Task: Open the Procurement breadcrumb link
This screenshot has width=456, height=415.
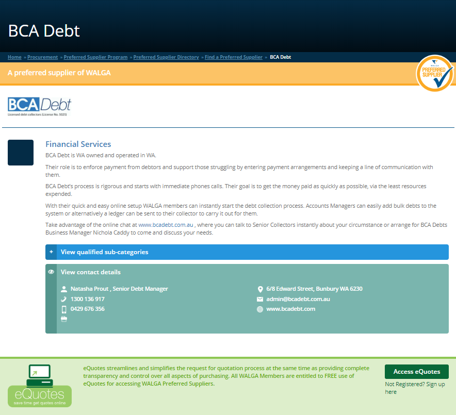Action: (42, 57)
